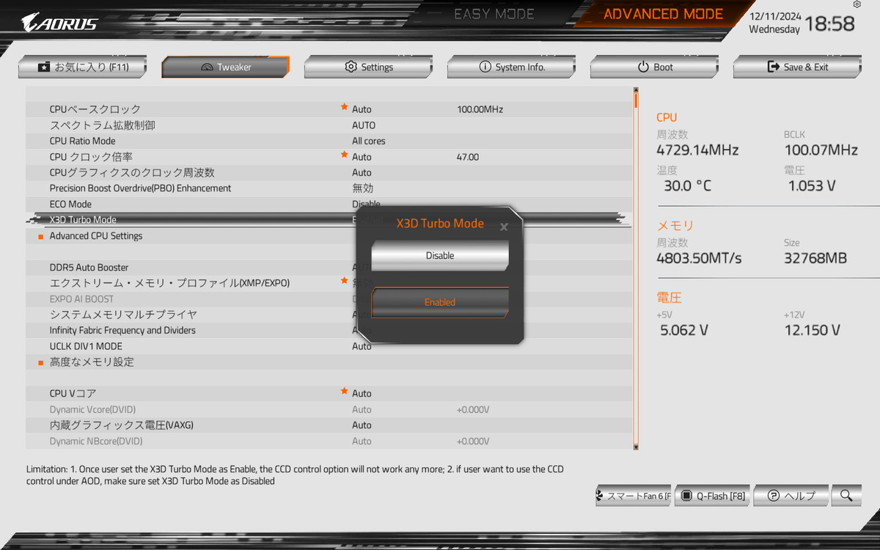The width and height of the screenshot is (880, 550).
Task: Open the Tweaker tab
Action: (x=225, y=67)
